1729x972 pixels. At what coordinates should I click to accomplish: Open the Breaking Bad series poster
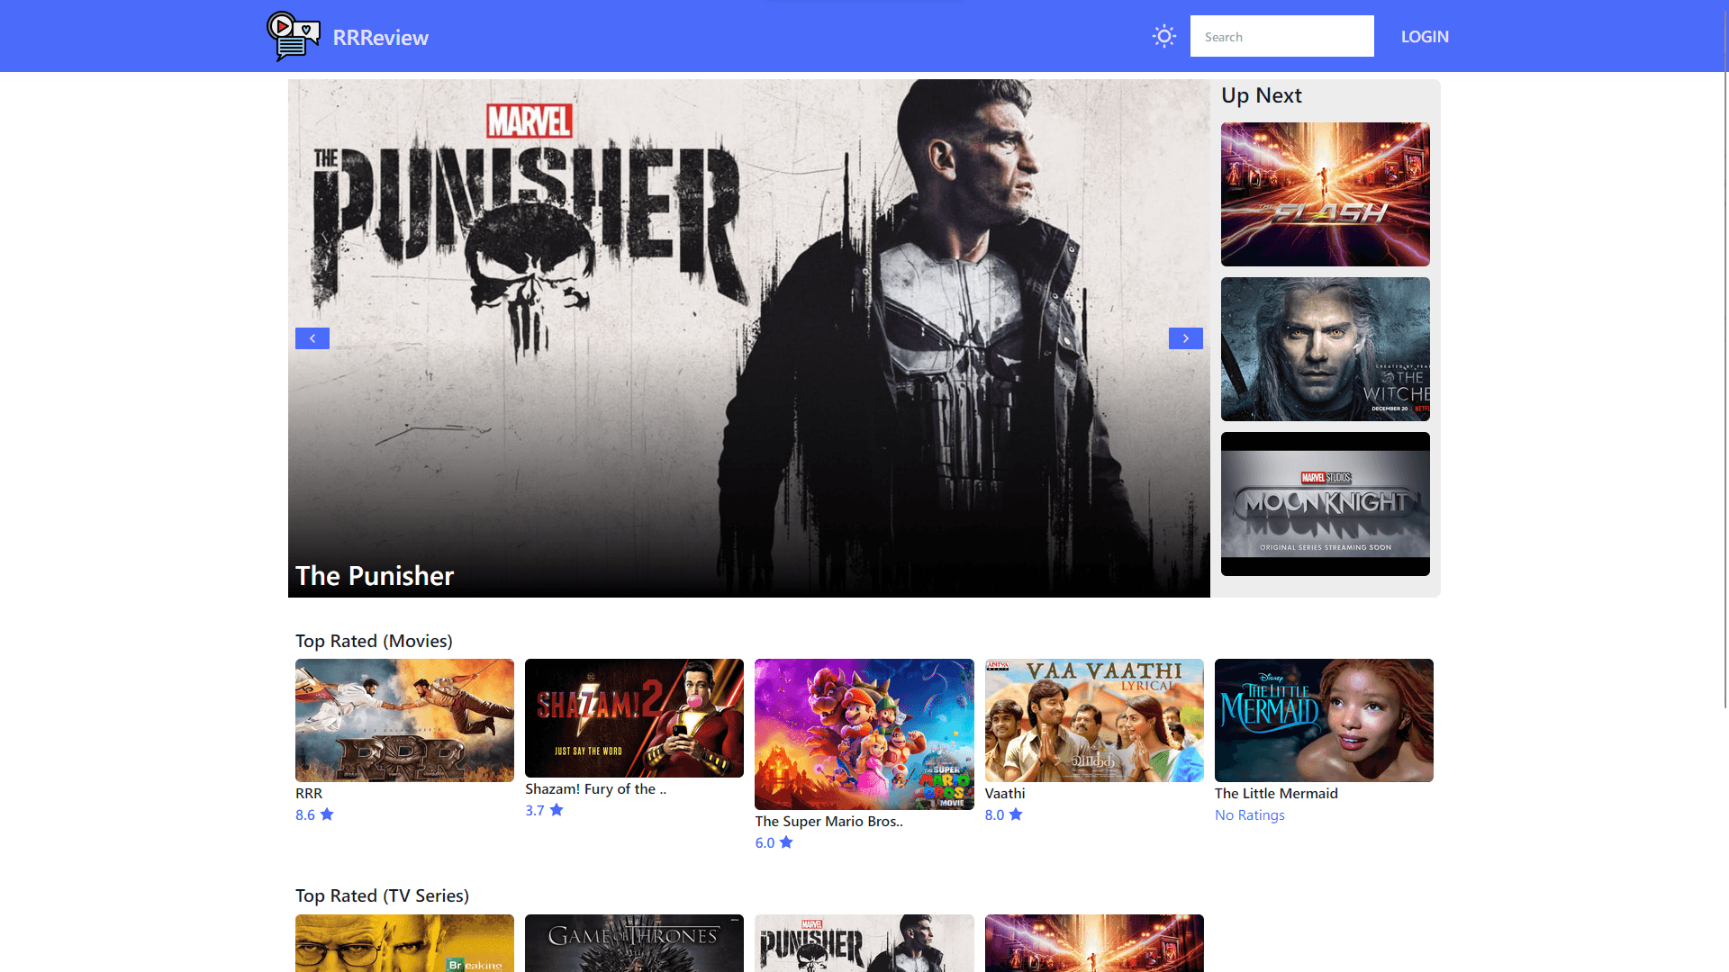click(404, 943)
